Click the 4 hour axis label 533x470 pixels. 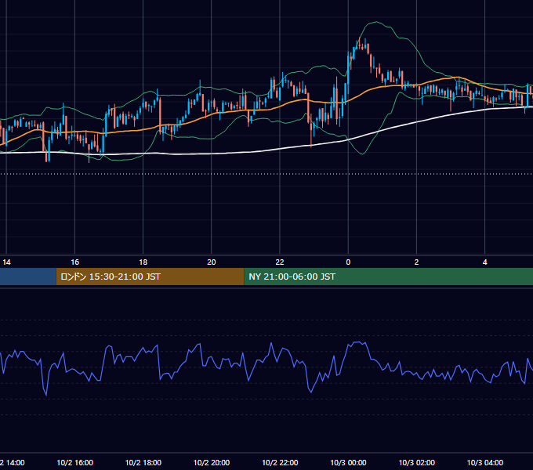[x=484, y=262]
